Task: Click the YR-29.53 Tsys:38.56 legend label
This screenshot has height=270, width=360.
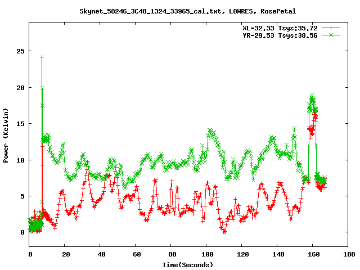Action: point(280,35)
